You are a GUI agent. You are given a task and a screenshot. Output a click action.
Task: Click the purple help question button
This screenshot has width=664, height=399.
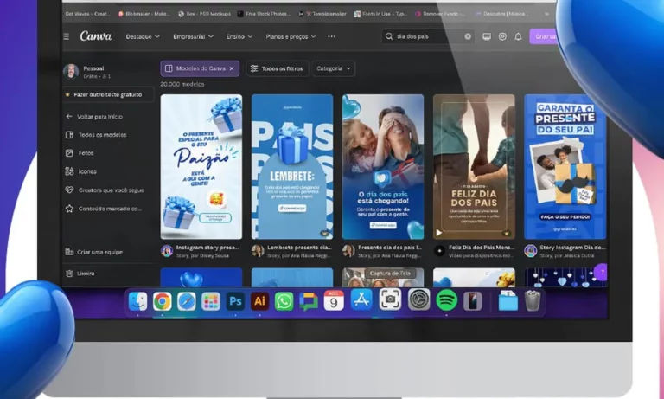pos(602,273)
